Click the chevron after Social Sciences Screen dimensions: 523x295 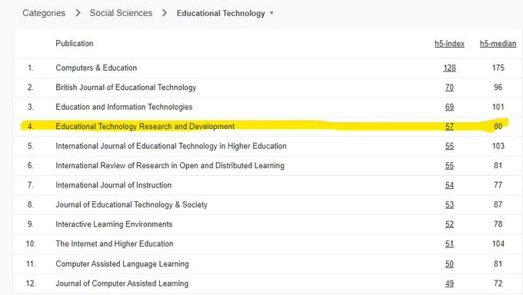tap(165, 13)
